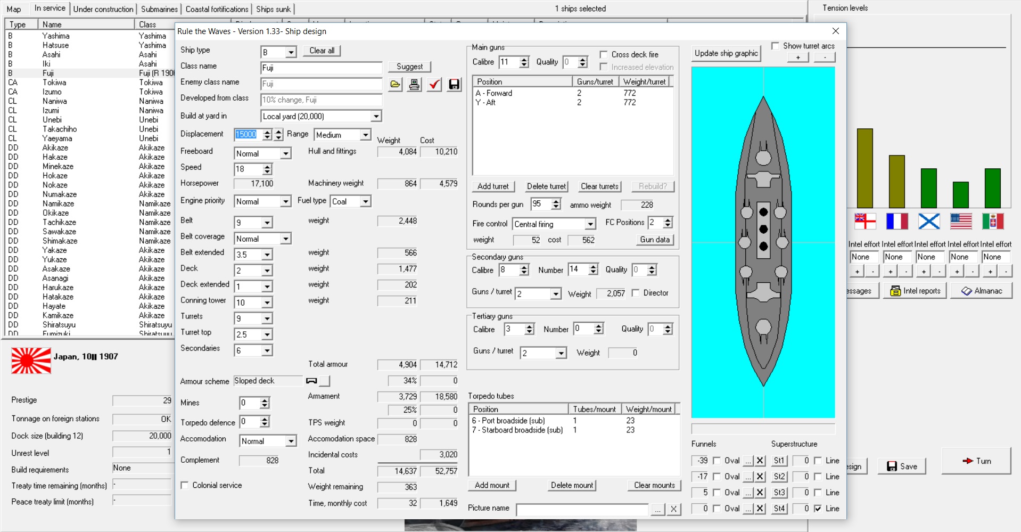Click the Class name input field

[321, 68]
